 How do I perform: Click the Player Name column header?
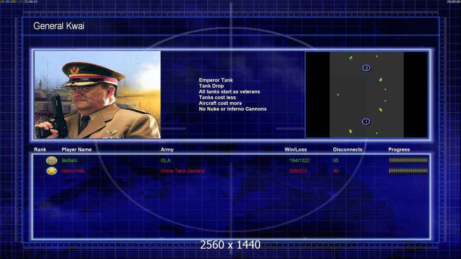(x=77, y=150)
